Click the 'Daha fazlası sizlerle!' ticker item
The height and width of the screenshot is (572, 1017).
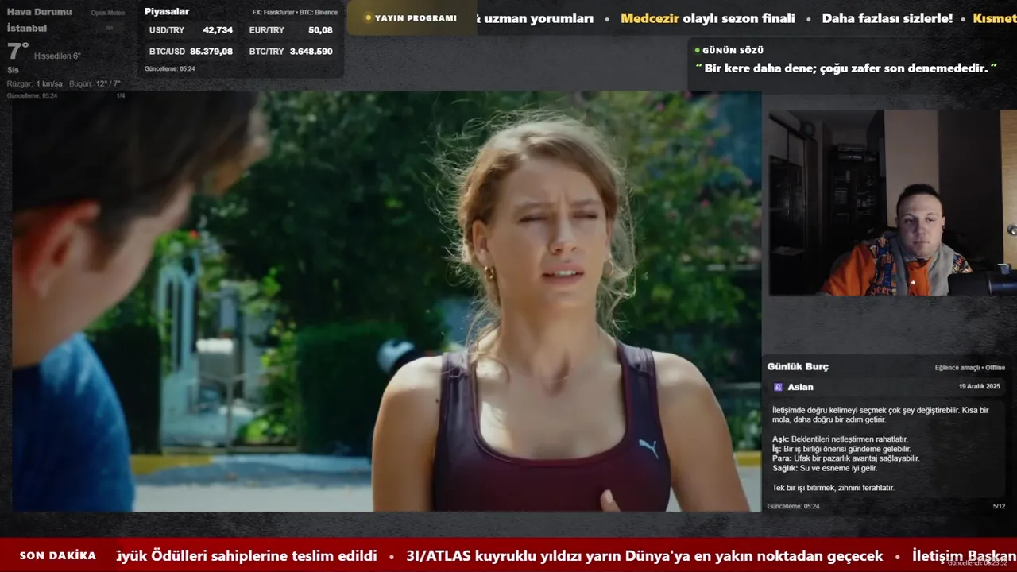[x=887, y=18]
